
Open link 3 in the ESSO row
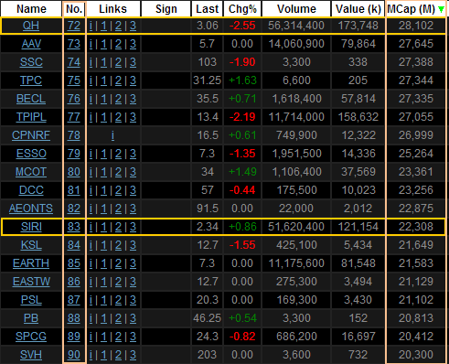click(133, 154)
